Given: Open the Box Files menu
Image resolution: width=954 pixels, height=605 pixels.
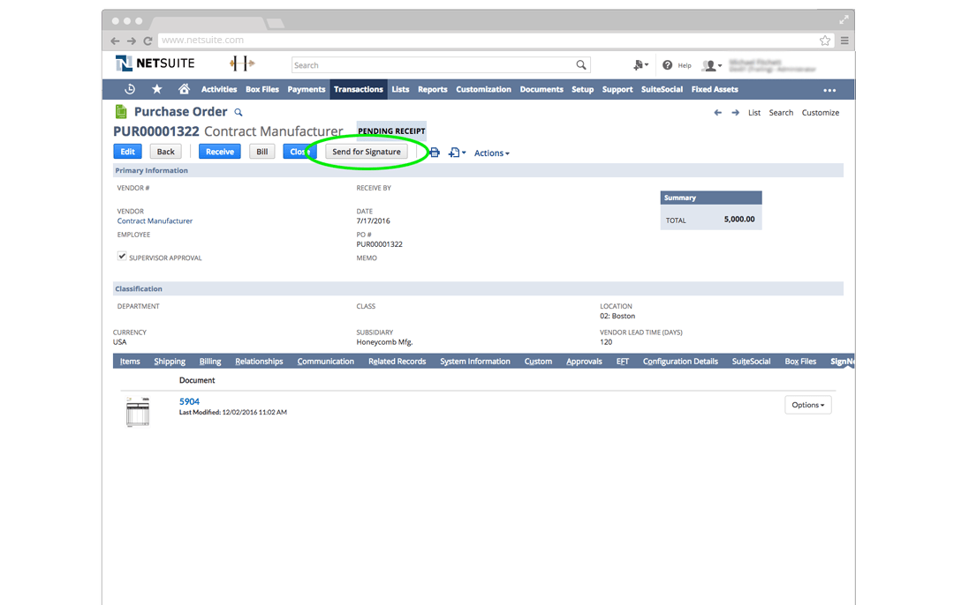Looking at the screenshot, I should click(x=262, y=89).
